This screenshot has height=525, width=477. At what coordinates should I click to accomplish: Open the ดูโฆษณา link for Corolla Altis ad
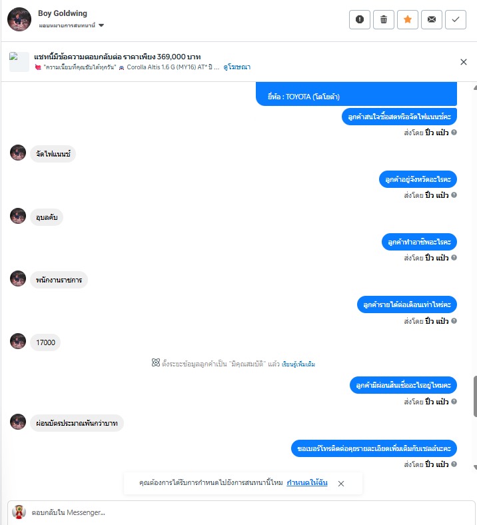pos(237,67)
